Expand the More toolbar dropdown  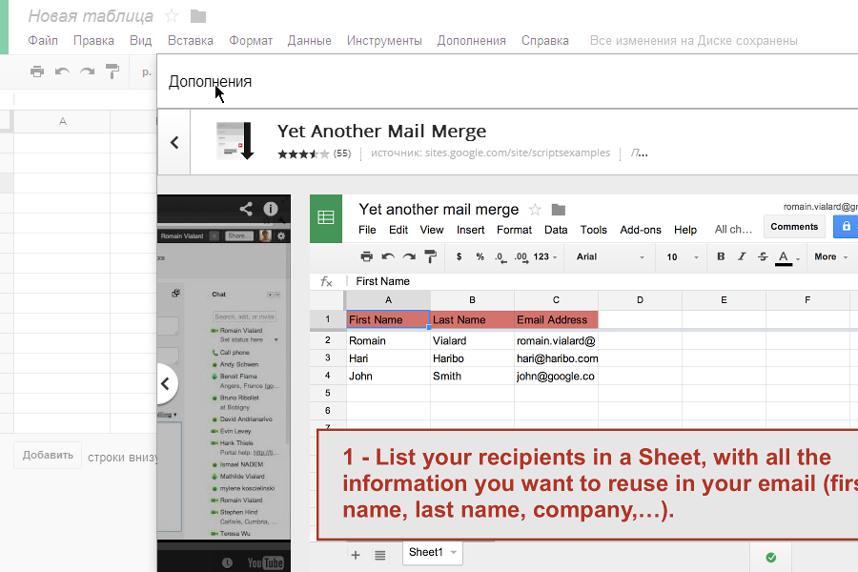[830, 256]
